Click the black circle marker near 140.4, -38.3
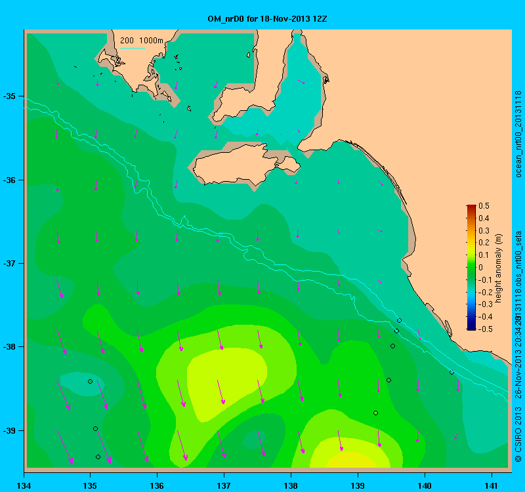The height and width of the screenshot is (492, 525). coord(451,372)
